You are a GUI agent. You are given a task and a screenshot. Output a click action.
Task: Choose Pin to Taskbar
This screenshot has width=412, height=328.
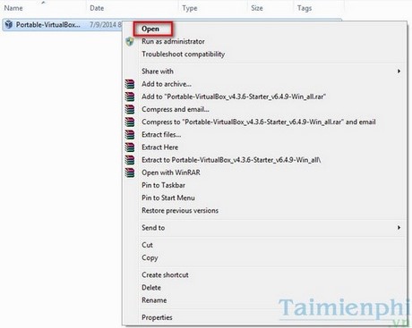pos(163,185)
